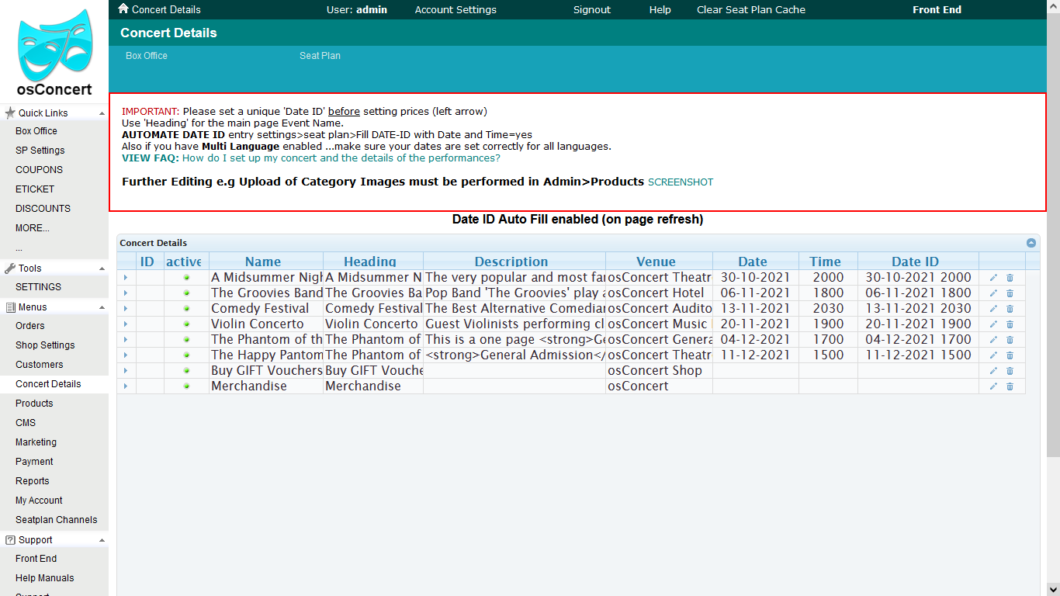Image resolution: width=1060 pixels, height=596 pixels.
Task: Open the Seat Plan tab
Action: tap(320, 56)
